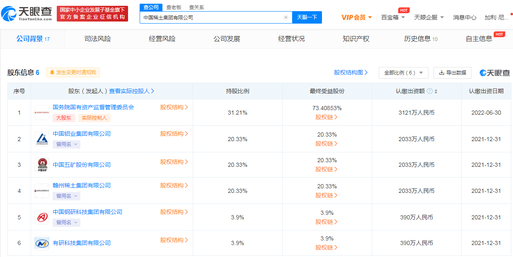Open 股权结构 for 中国五矿股份有限公司
The width and height of the screenshot is (513, 257).
tap(174, 162)
